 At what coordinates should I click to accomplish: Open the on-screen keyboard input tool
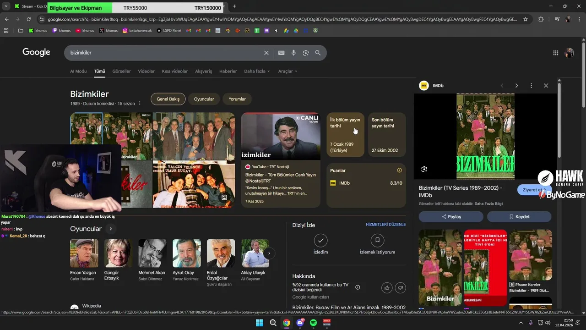coord(282,53)
